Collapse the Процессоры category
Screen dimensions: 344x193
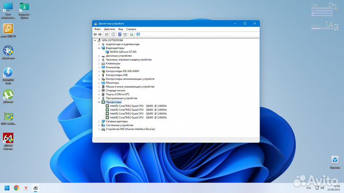(99, 102)
